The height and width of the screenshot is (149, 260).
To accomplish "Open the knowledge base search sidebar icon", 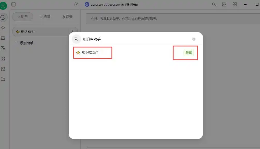I will click(3, 69).
